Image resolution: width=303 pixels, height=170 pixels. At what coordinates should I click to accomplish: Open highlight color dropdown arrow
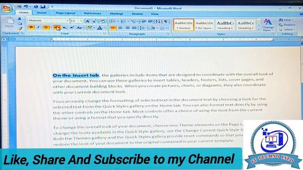pyautogui.click(x=94, y=28)
